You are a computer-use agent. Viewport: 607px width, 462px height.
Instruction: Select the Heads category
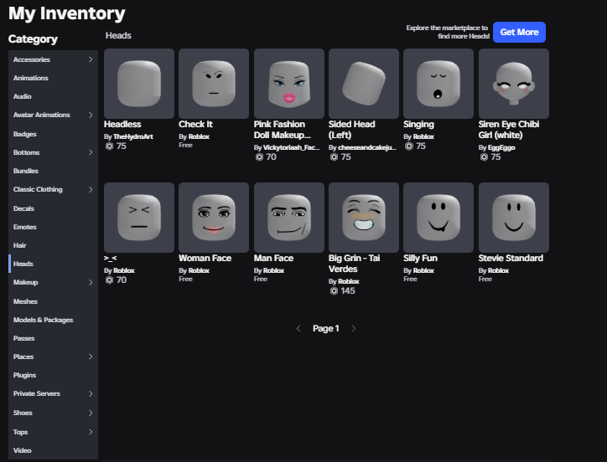pos(53,264)
